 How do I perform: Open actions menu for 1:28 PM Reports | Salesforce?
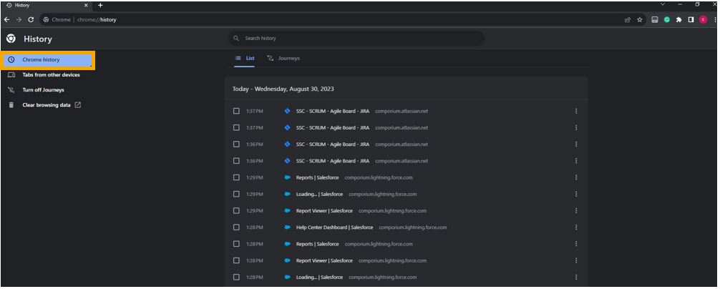tap(576, 244)
